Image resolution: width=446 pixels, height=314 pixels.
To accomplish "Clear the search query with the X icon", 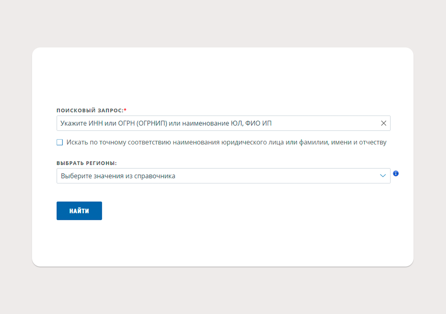I will (384, 123).
